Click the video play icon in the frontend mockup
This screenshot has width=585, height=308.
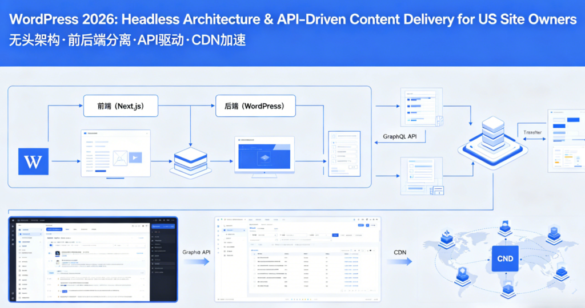tap(135, 157)
